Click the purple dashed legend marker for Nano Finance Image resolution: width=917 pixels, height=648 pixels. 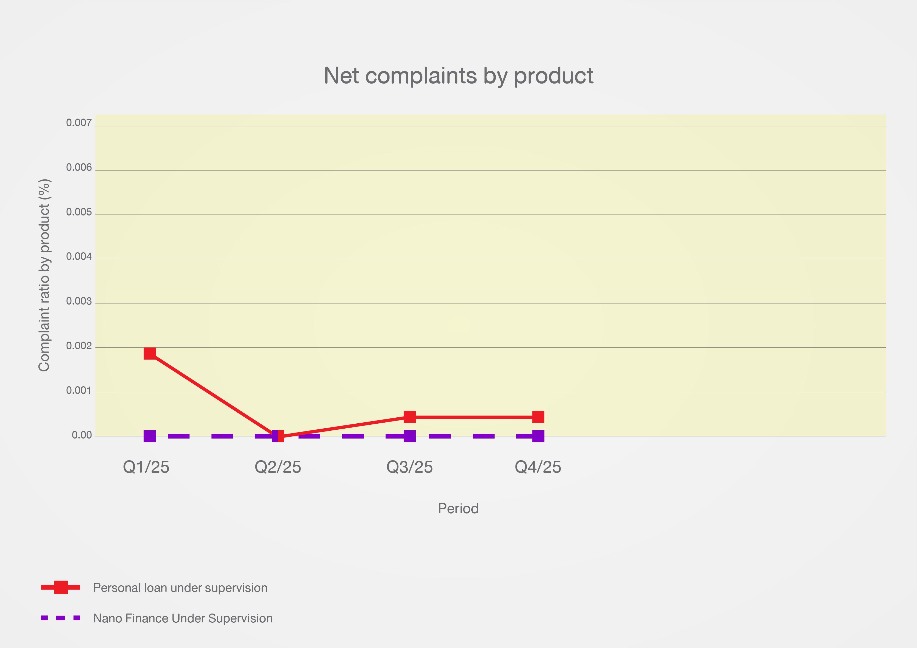tap(61, 618)
